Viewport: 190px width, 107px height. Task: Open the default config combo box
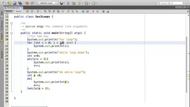click(47, 3)
